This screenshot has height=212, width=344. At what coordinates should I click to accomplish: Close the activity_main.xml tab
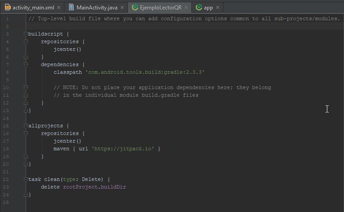59,8
